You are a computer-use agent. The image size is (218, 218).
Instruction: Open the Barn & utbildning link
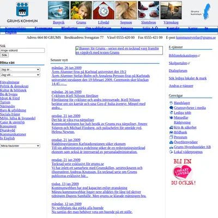[x=13, y=110]
